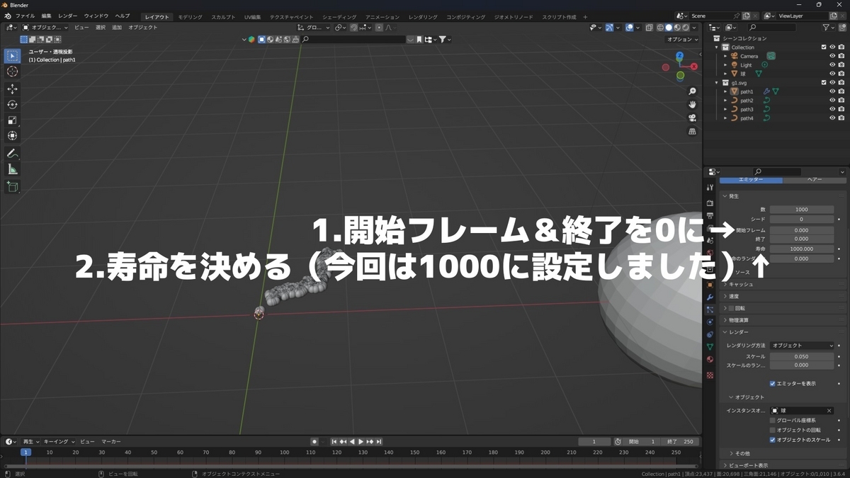Enable エミッターを表示 checkbox
This screenshot has height=478, width=850.
click(x=773, y=383)
